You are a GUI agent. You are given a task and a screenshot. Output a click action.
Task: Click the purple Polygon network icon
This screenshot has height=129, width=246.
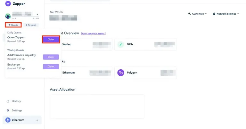click(121, 73)
